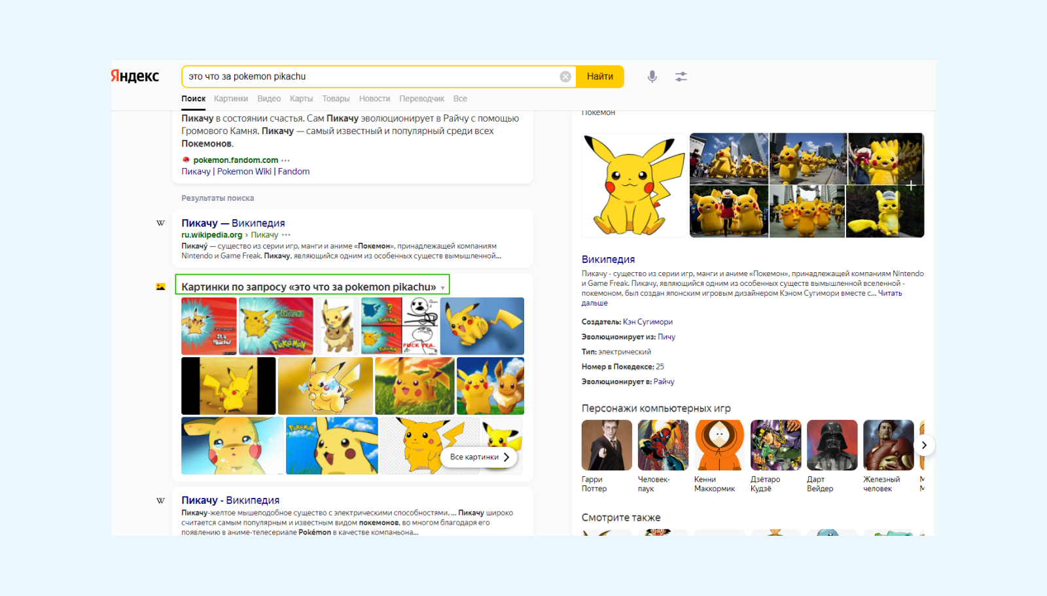Screen dimensions: 1047x596
Task: Open Дарт Вейдер character card
Action: (832, 456)
